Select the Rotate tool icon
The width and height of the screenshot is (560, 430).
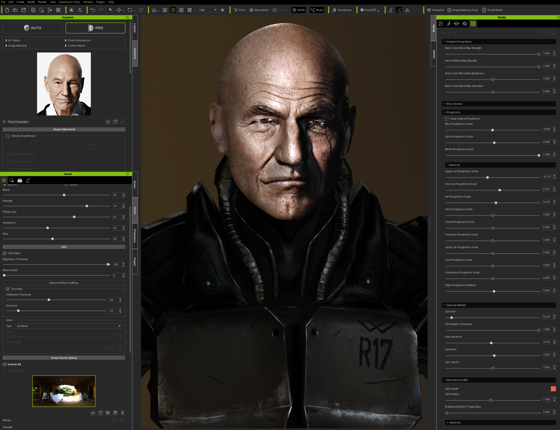click(x=130, y=10)
